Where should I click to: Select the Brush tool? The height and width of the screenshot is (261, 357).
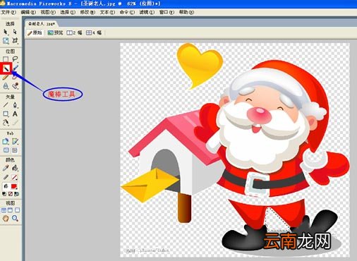coord(16,68)
